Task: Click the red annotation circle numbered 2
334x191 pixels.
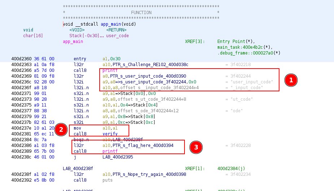Action: click(61, 130)
